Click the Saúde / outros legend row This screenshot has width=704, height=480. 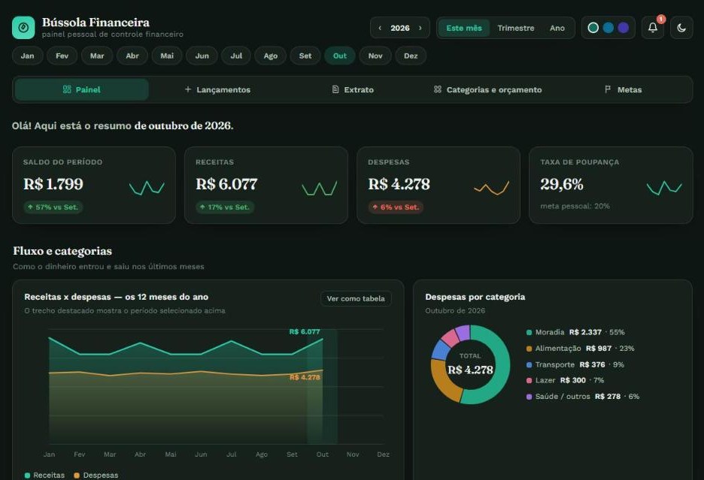583,396
